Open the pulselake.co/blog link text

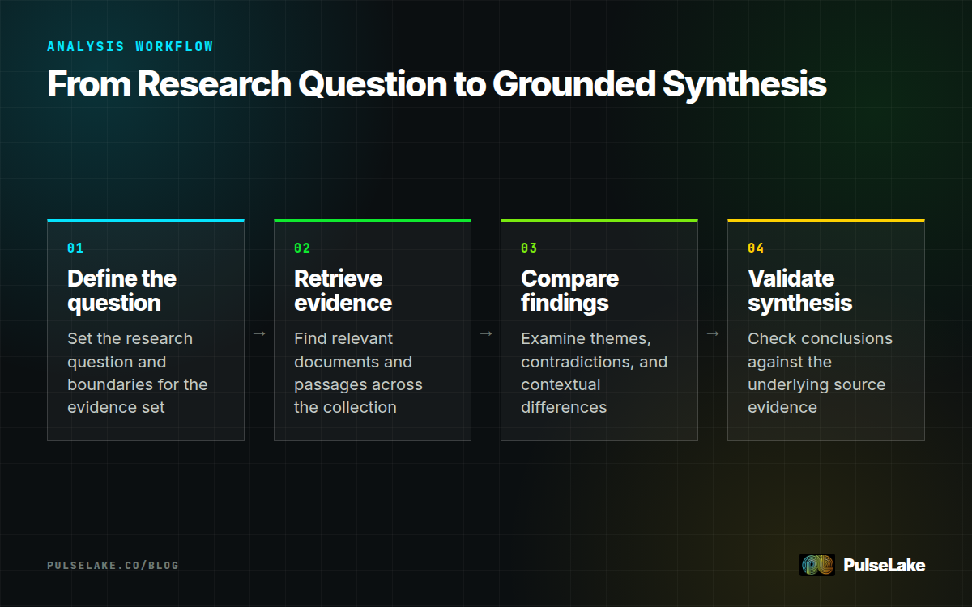click(113, 565)
